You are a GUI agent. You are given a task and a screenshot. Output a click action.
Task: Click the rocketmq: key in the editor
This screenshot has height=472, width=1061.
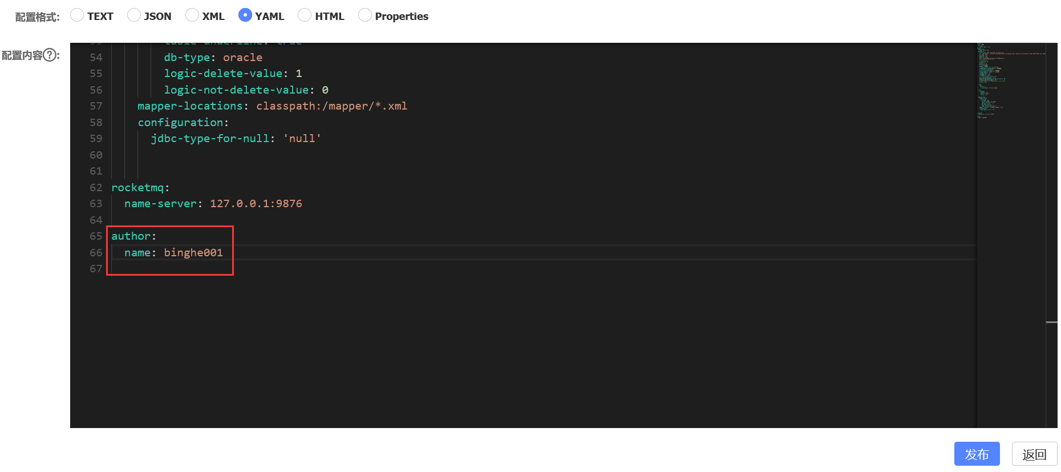[140, 188]
